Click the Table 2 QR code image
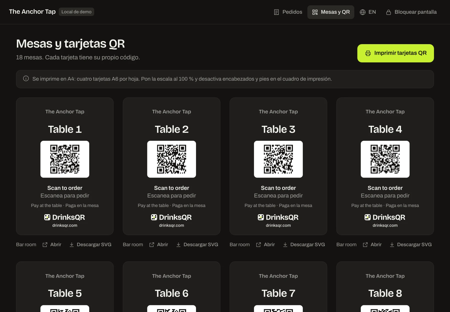 [x=171, y=159]
